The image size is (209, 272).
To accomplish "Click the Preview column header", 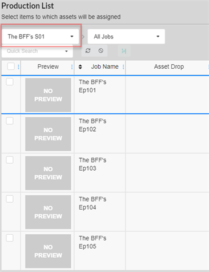I will click(48, 66).
